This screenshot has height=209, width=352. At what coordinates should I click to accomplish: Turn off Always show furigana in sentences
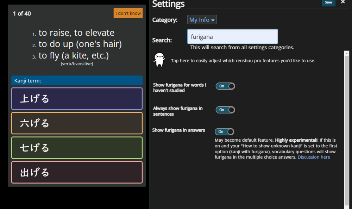225,110
